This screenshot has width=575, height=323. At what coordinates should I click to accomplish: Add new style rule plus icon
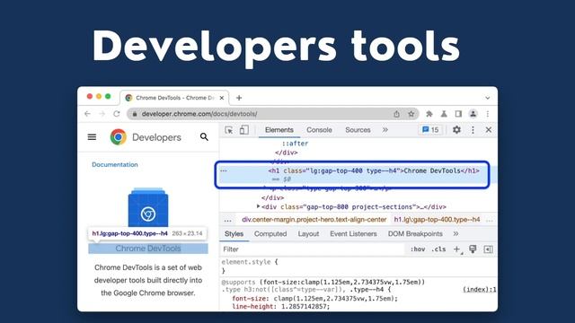(457, 249)
